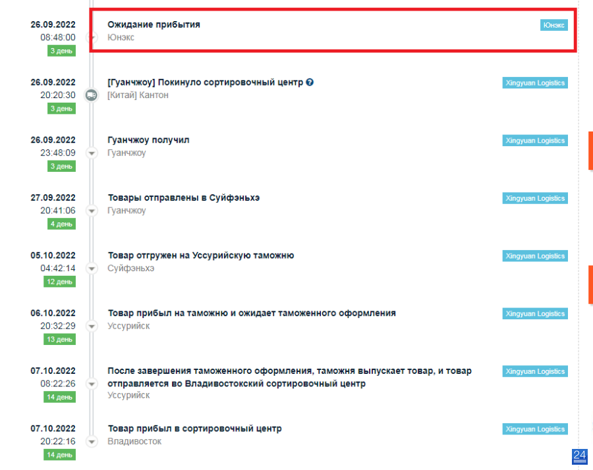Click the Товары отправлены в Суйфэньхэ title
The width and height of the screenshot is (593, 470).
183,197
